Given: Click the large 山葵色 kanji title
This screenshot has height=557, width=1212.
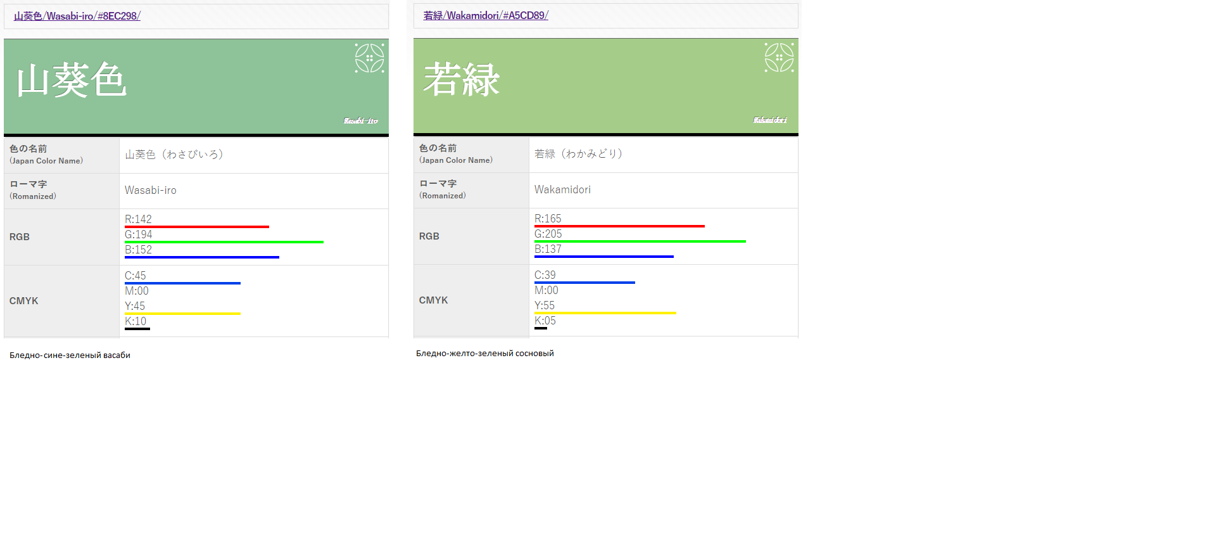Looking at the screenshot, I should (x=72, y=80).
